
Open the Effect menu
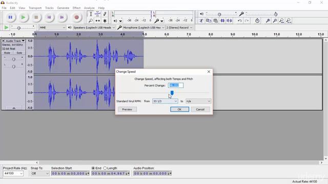point(76,8)
